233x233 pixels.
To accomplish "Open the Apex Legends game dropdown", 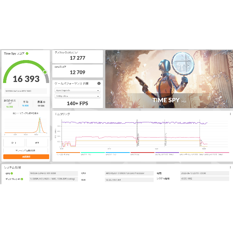I will (78, 90).
